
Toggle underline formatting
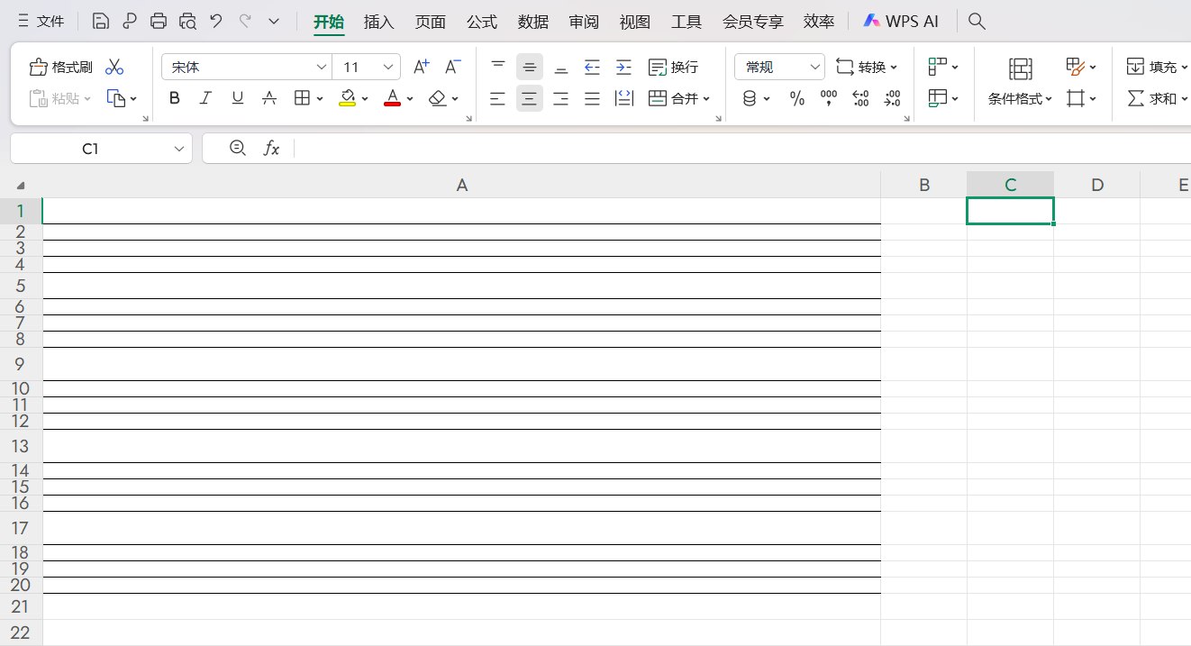click(237, 98)
